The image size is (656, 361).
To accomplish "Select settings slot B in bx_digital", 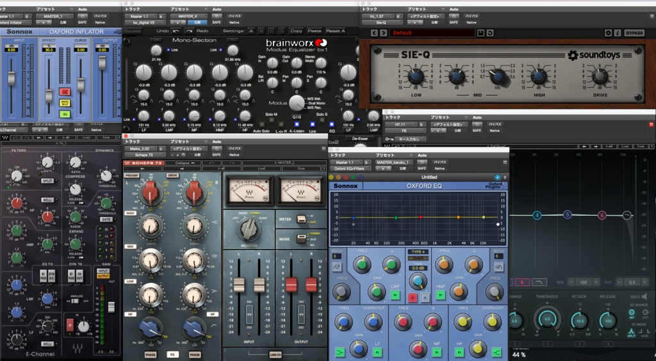I will click(x=261, y=31).
